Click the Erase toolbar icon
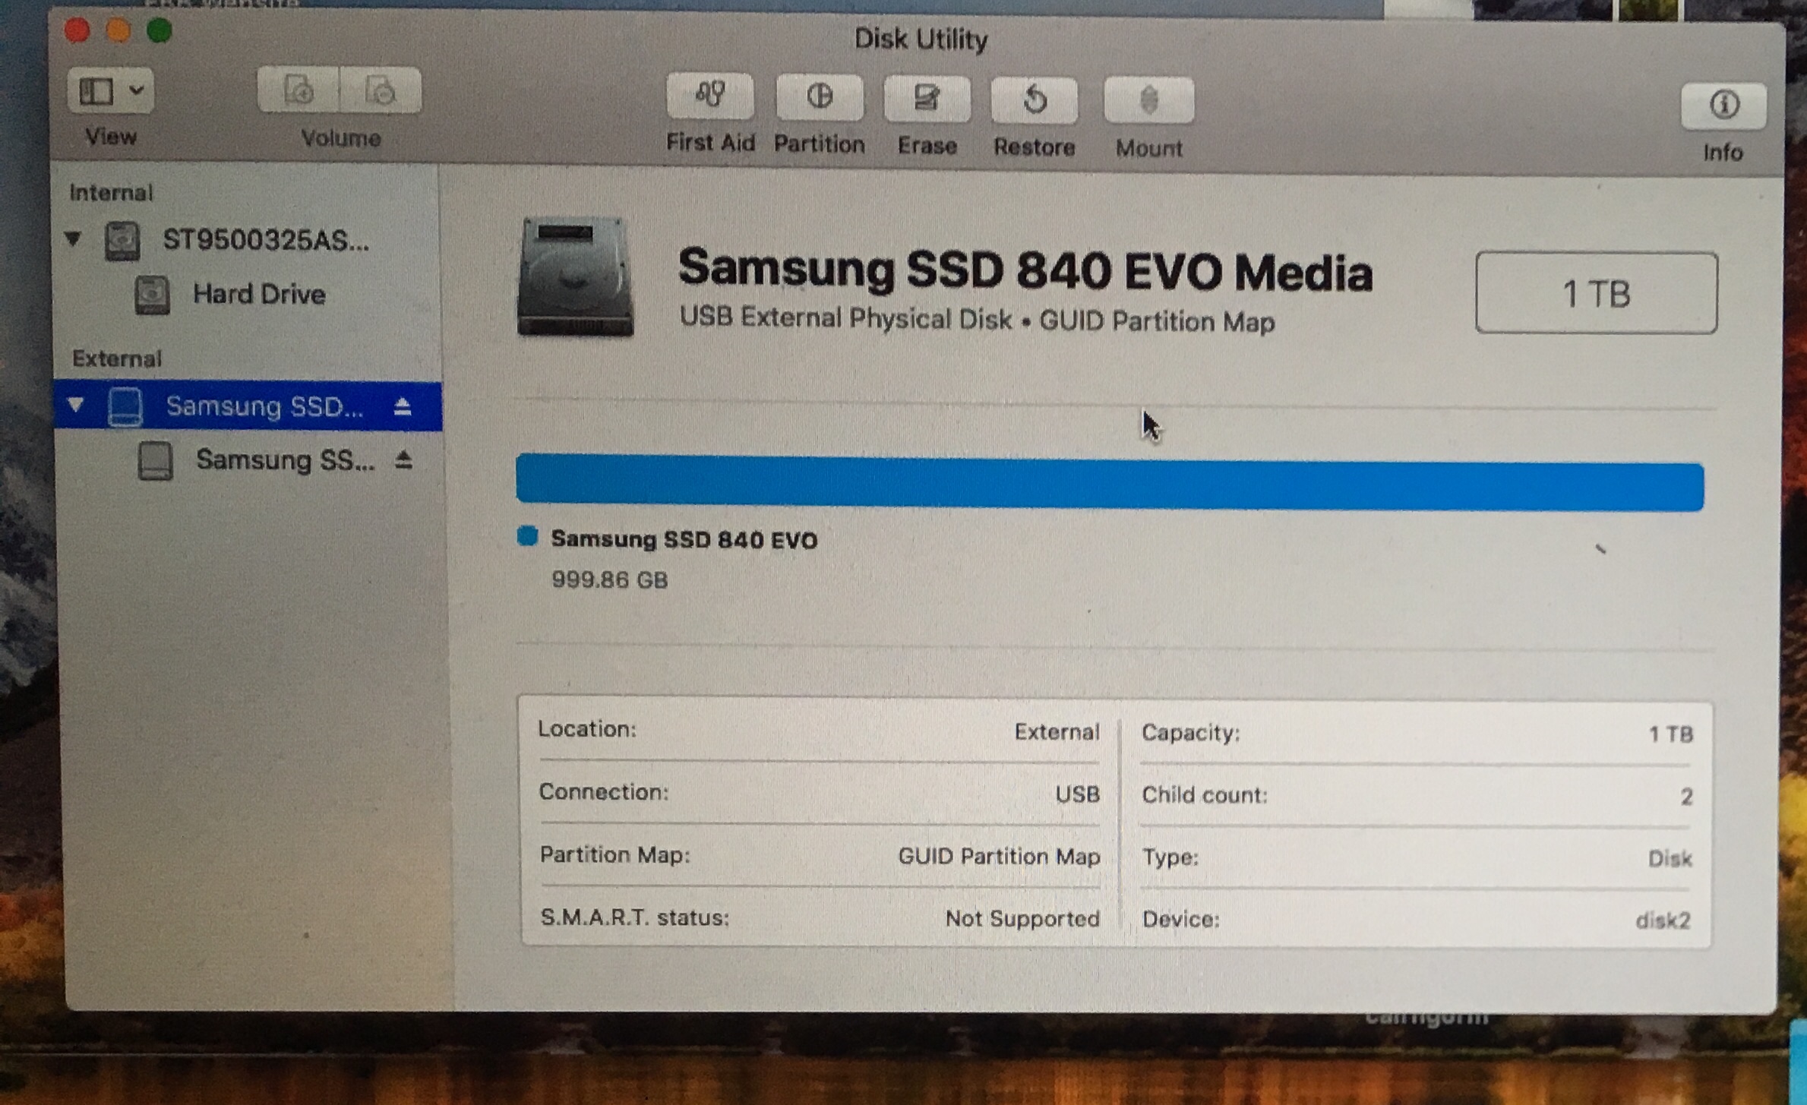The image size is (1807, 1105). tap(927, 99)
